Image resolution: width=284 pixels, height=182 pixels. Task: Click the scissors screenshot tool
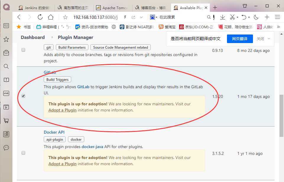click(232, 17)
